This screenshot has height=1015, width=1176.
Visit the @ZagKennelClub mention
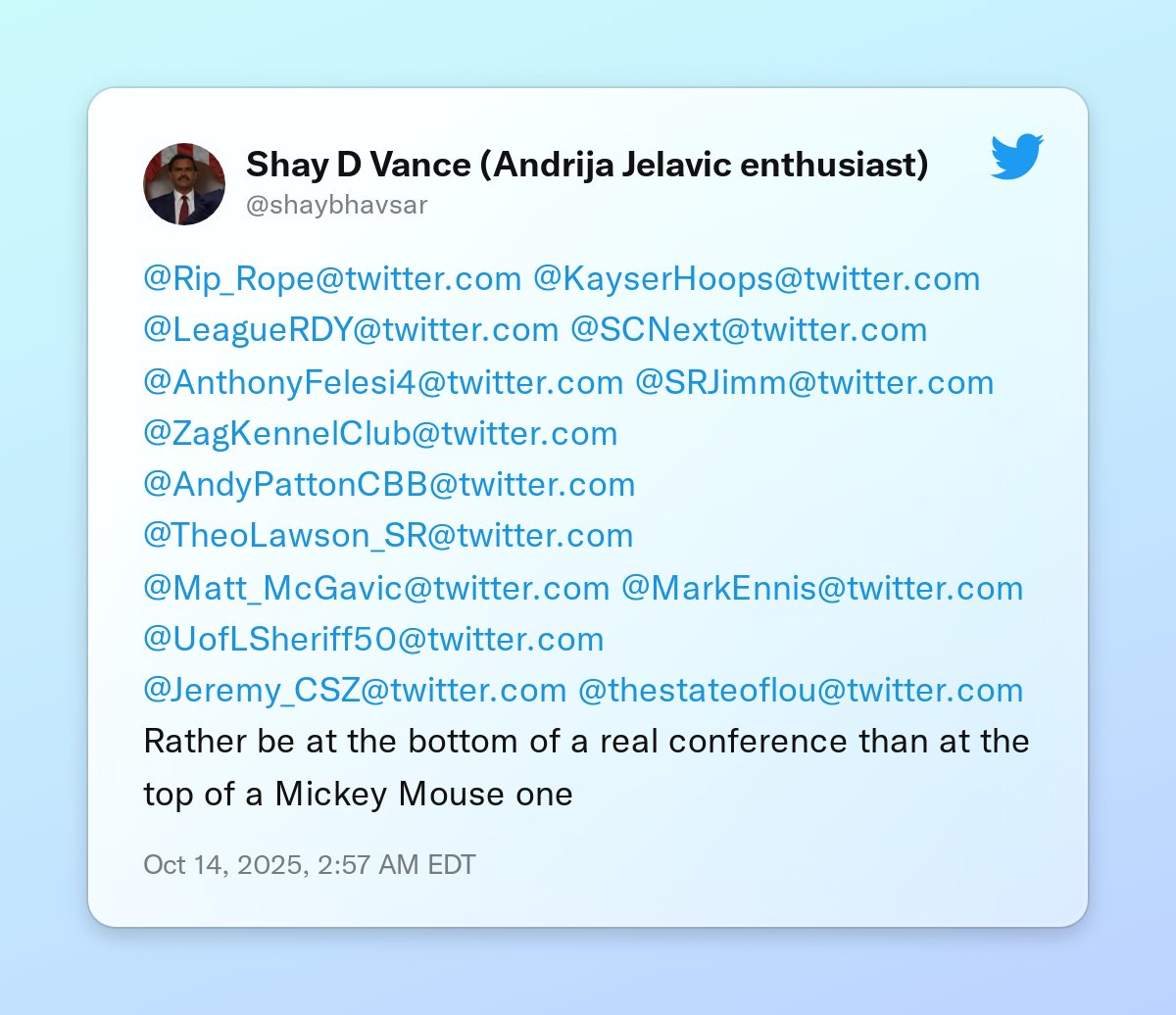[x=380, y=433]
